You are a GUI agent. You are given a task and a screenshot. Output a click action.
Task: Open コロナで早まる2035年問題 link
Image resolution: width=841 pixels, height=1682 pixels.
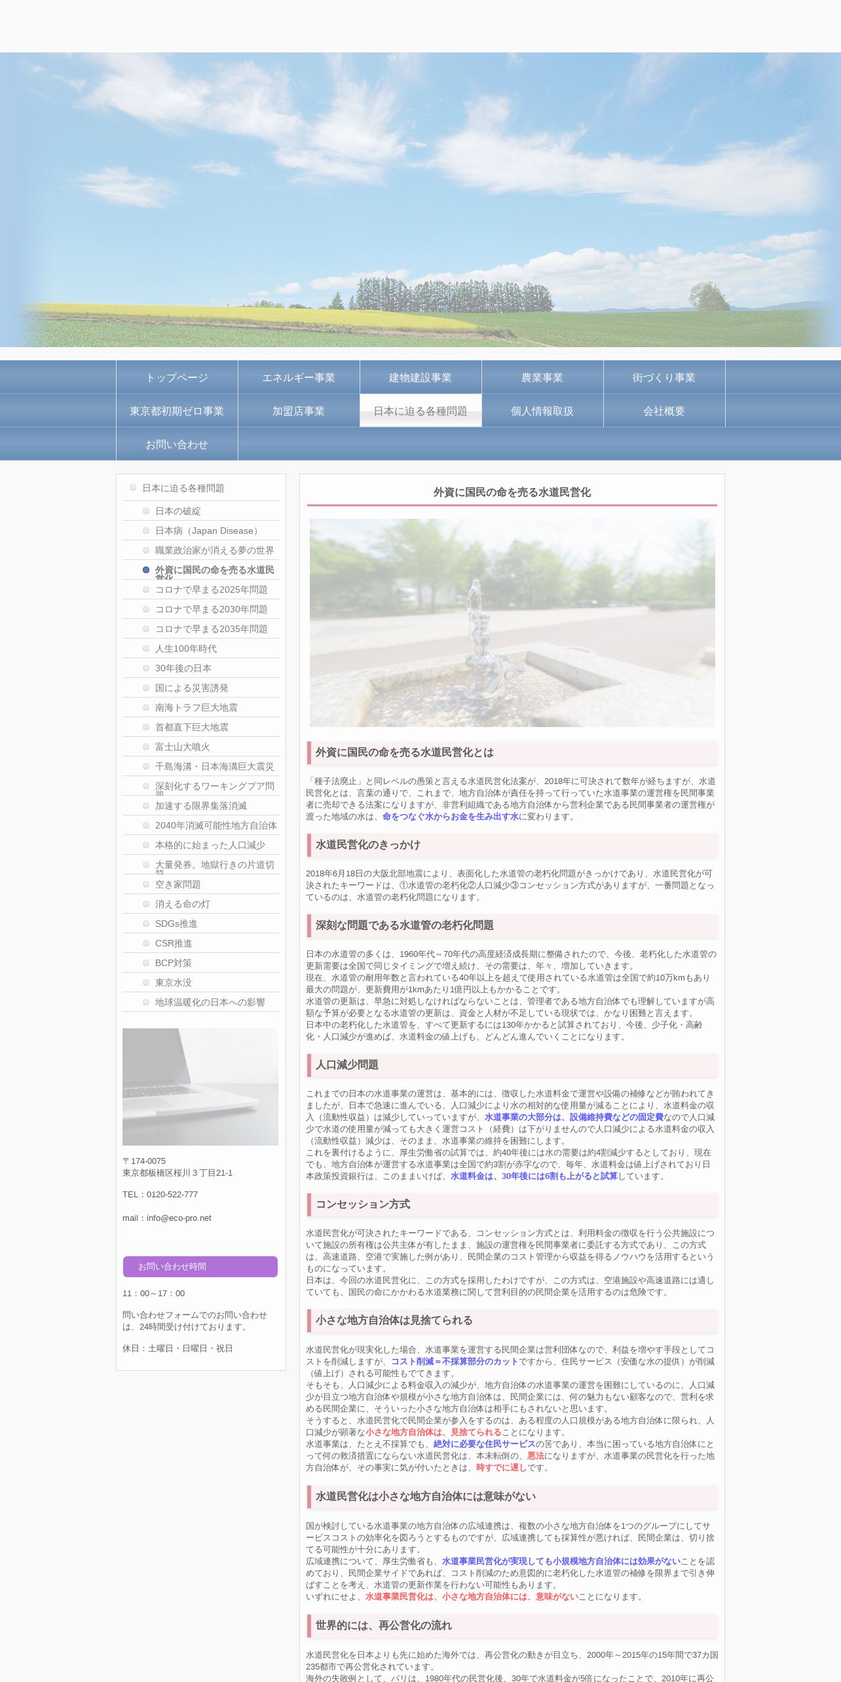[x=201, y=629]
